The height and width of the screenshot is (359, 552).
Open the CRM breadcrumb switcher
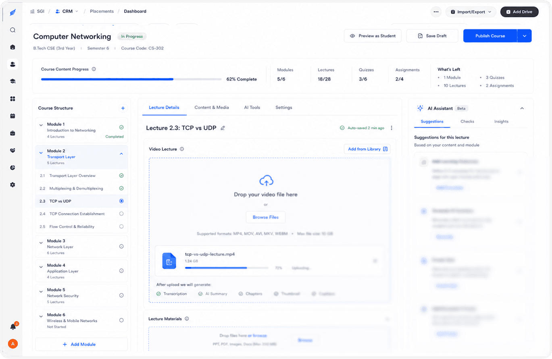67,11
